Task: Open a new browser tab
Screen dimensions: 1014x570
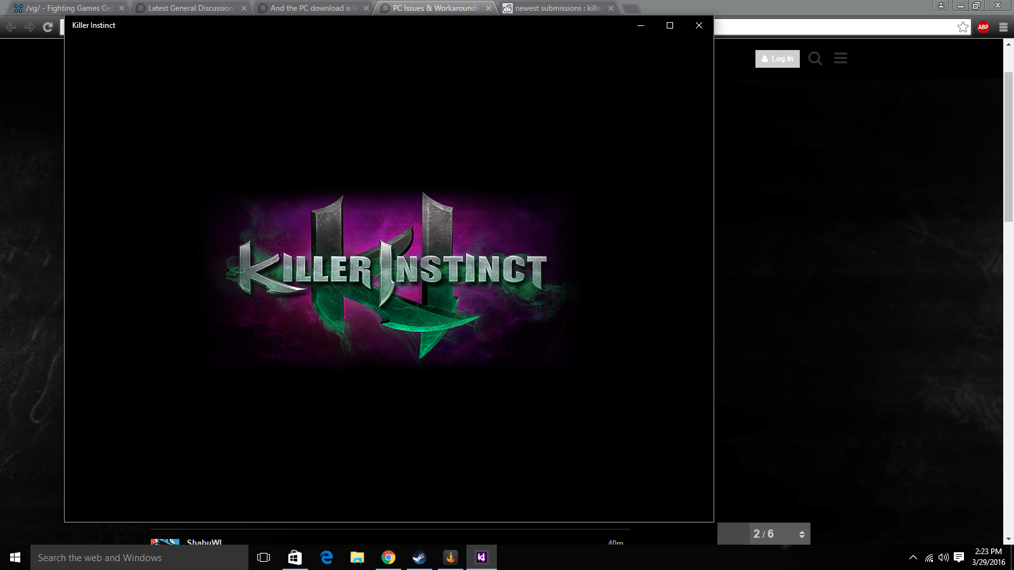Action: pos(631,9)
